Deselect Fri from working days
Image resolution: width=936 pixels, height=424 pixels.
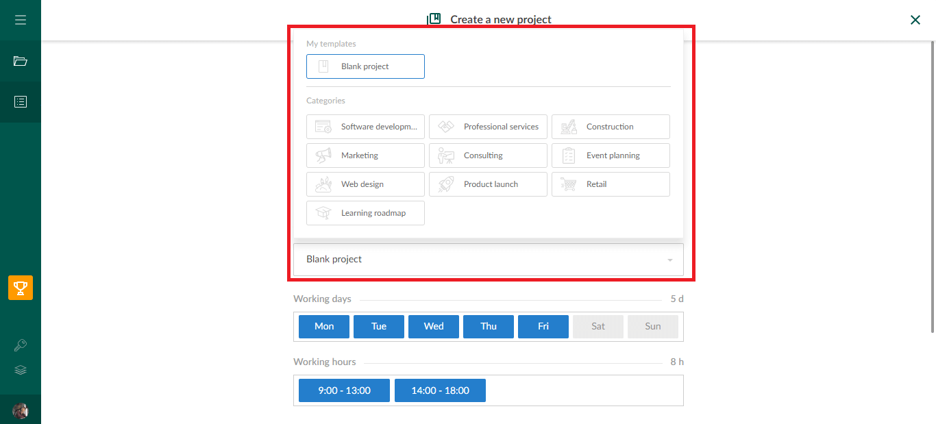click(x=543, y=327)
